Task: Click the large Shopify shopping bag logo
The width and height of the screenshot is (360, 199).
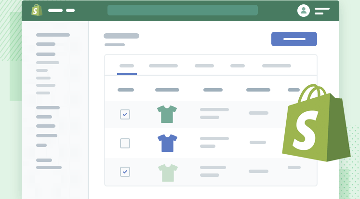Action: point(316,123)
